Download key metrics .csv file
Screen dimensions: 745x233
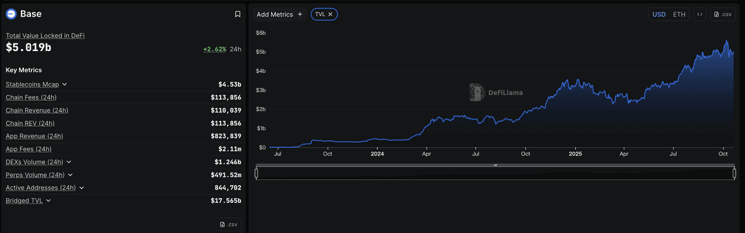pos(229,225)
